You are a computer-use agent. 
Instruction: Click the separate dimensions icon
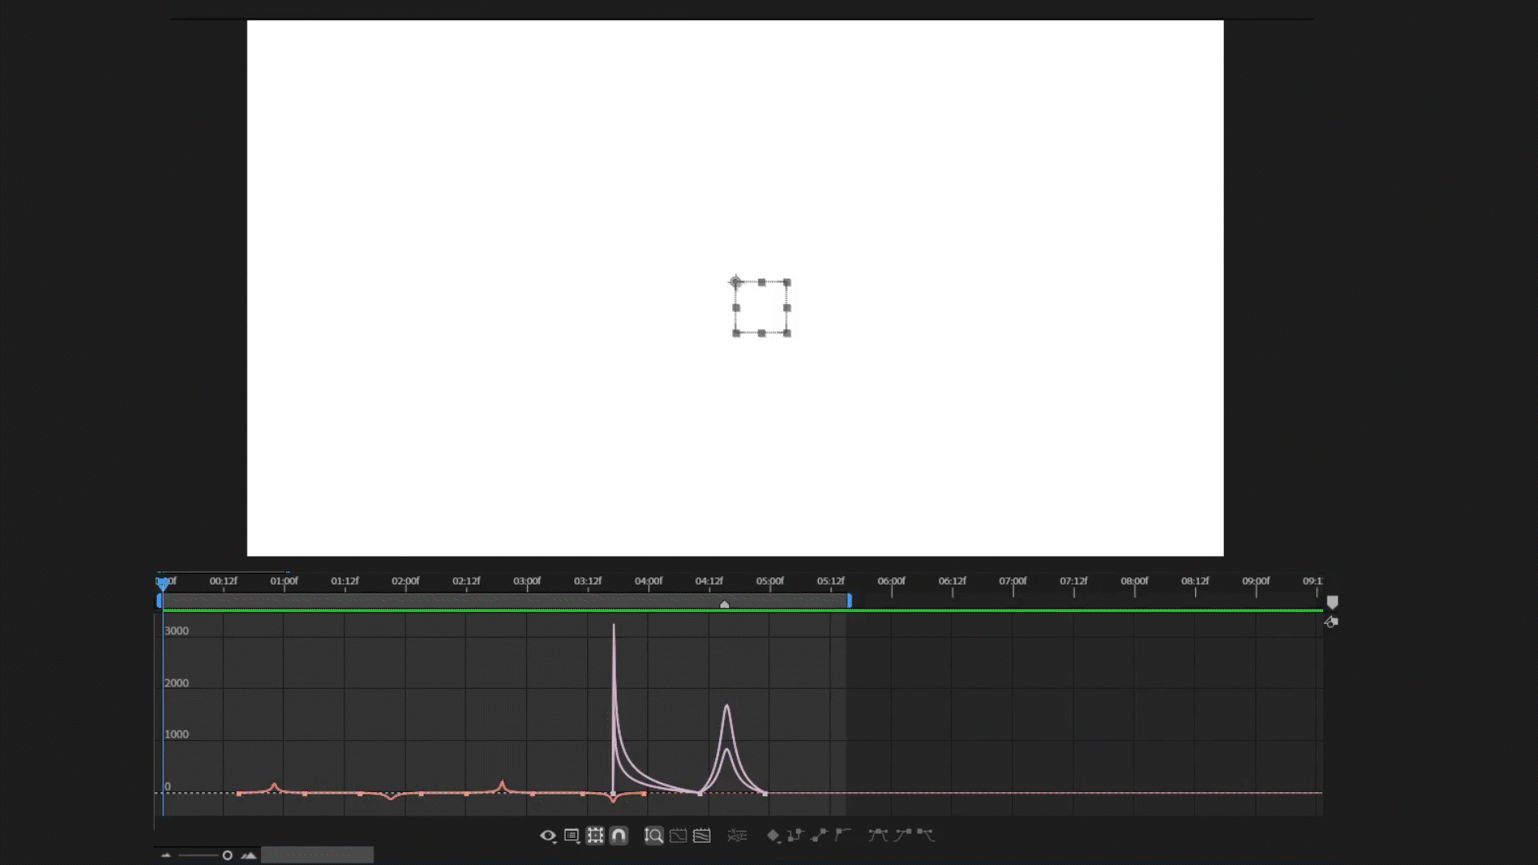pyautogui.click(x=737, y=835)
